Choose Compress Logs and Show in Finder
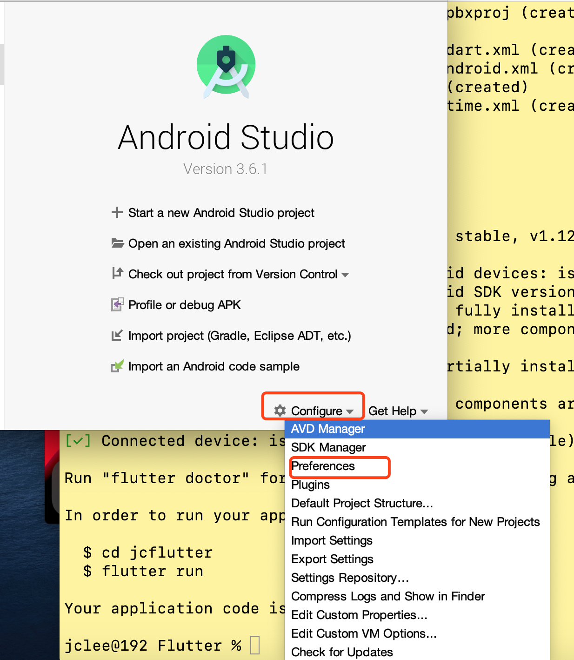Image resolution: width=574 pixels, height=660 pixels. [417, 596]
